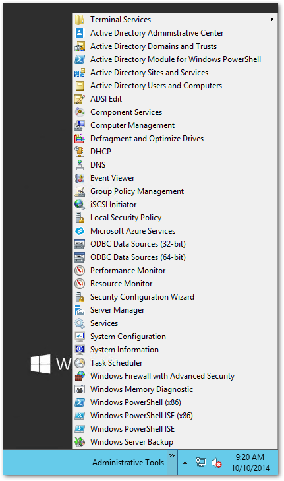Expand the Terminal Services submenu arrow
This screenshot has width=284, height=481.
271,20
